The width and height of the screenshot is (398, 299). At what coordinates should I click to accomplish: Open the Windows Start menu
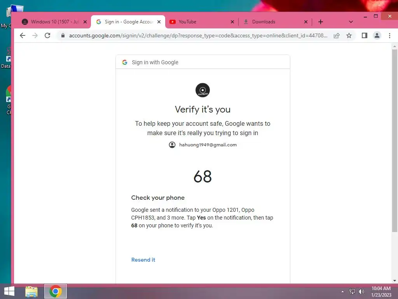(9, 291)
